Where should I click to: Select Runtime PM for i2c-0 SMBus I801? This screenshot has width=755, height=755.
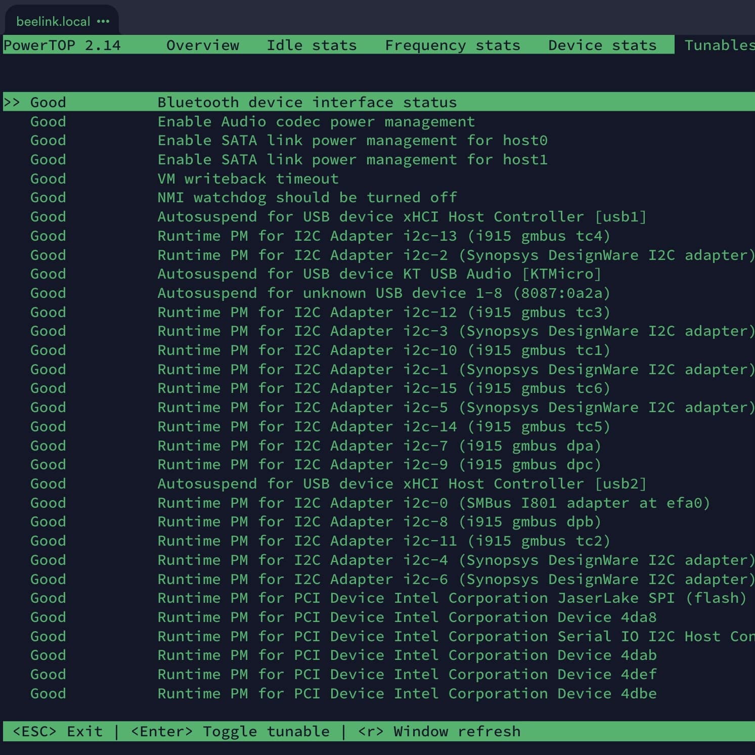tap(434, 503)
